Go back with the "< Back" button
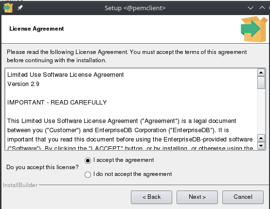 tap(151, 197)
